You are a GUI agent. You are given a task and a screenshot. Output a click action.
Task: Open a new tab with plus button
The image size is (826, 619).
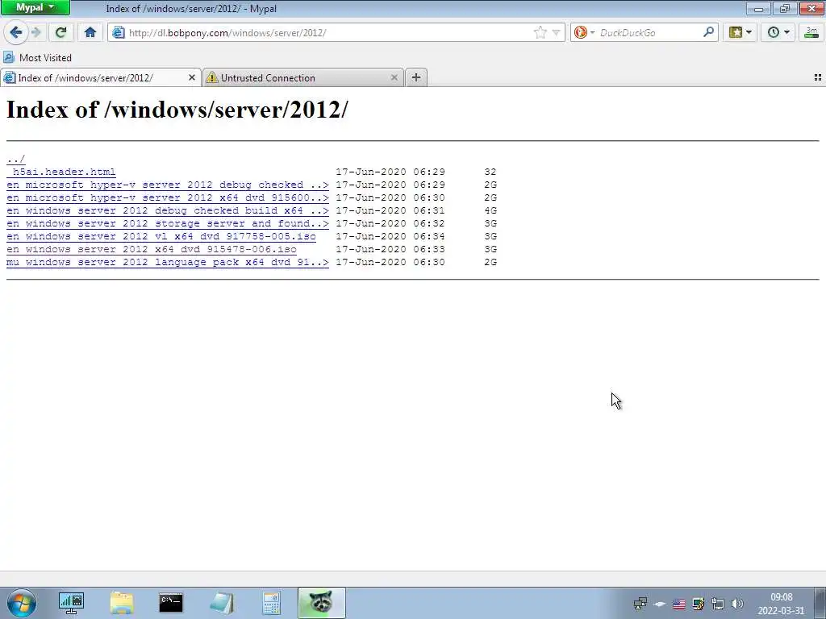click(x=416, y=77)
